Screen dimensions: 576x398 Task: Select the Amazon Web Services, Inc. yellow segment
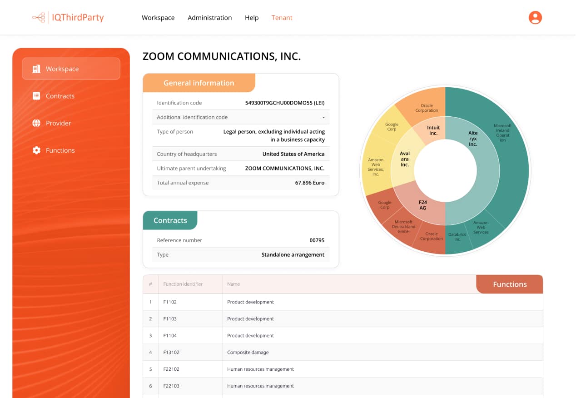click(376, 167)
